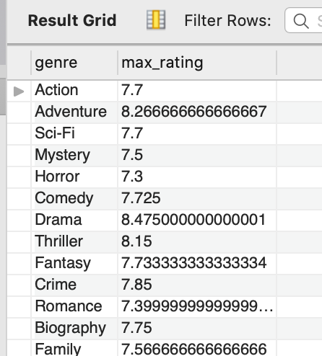Select the Thriller row genre cell
322x356 pixels.
pyautogui.click(x=74, y=241)
